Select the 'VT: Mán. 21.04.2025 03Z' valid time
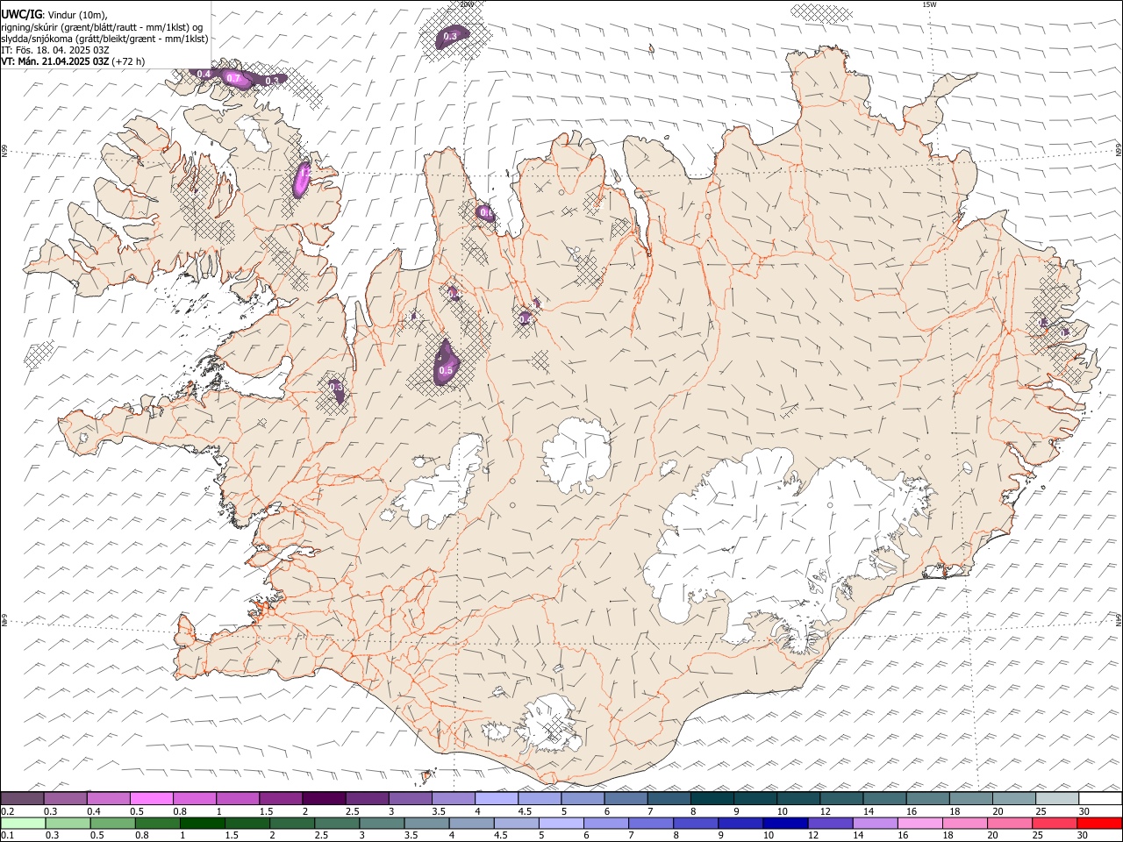Screen dimensions: 1123x842 click(55, 62)
